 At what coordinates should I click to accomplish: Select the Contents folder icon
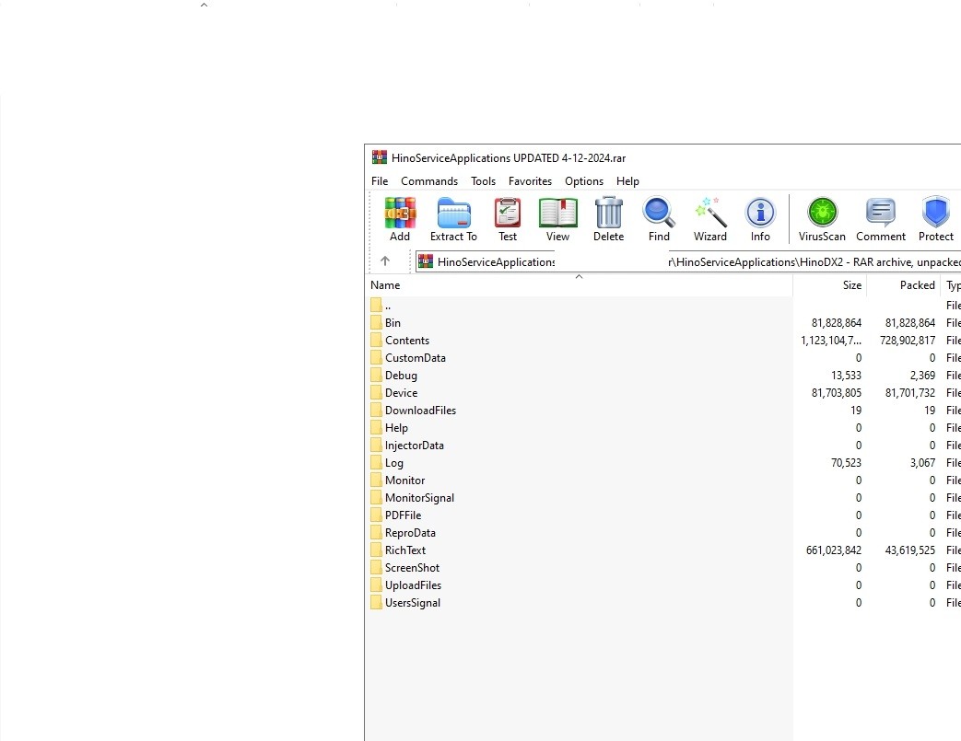[376, 341]
